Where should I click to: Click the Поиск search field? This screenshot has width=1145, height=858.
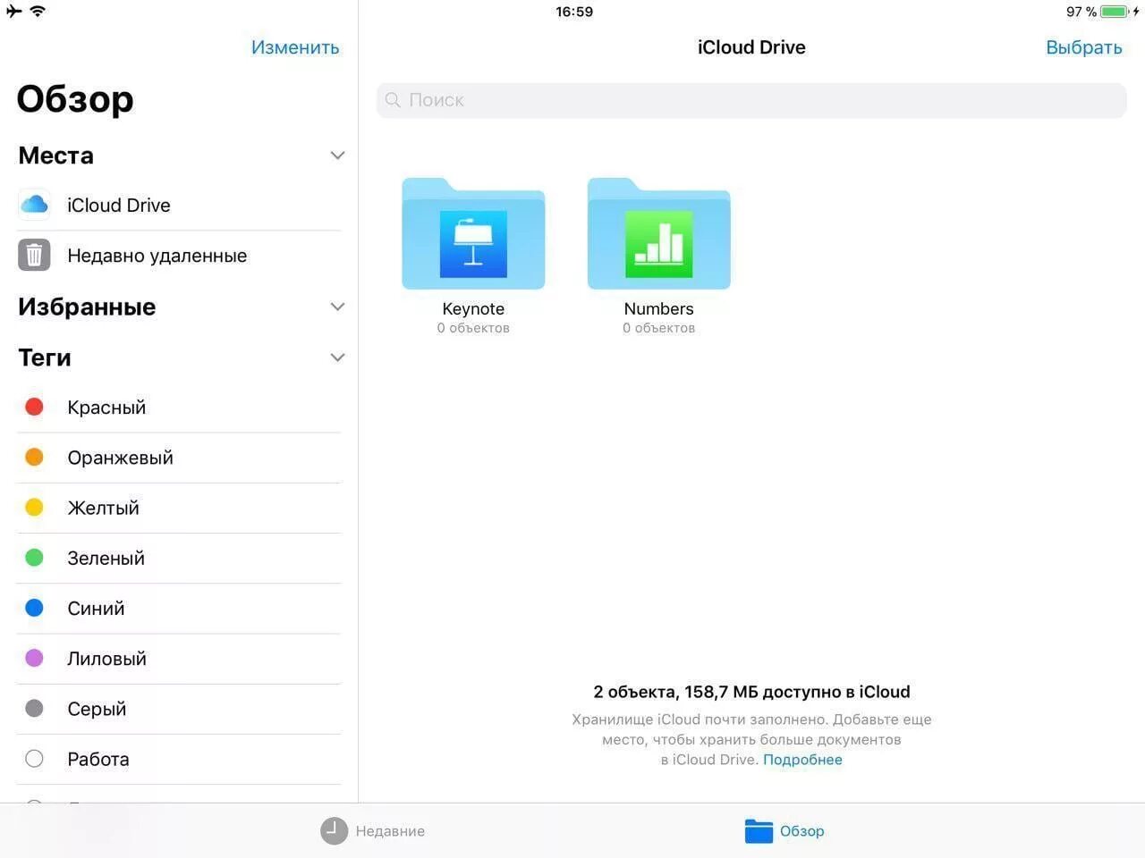(x=751, y=100)
